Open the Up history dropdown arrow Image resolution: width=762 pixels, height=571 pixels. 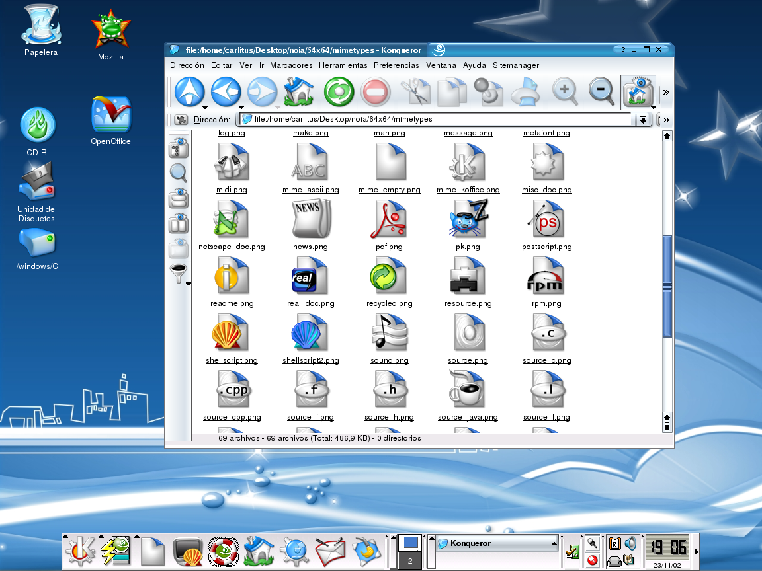204,107
